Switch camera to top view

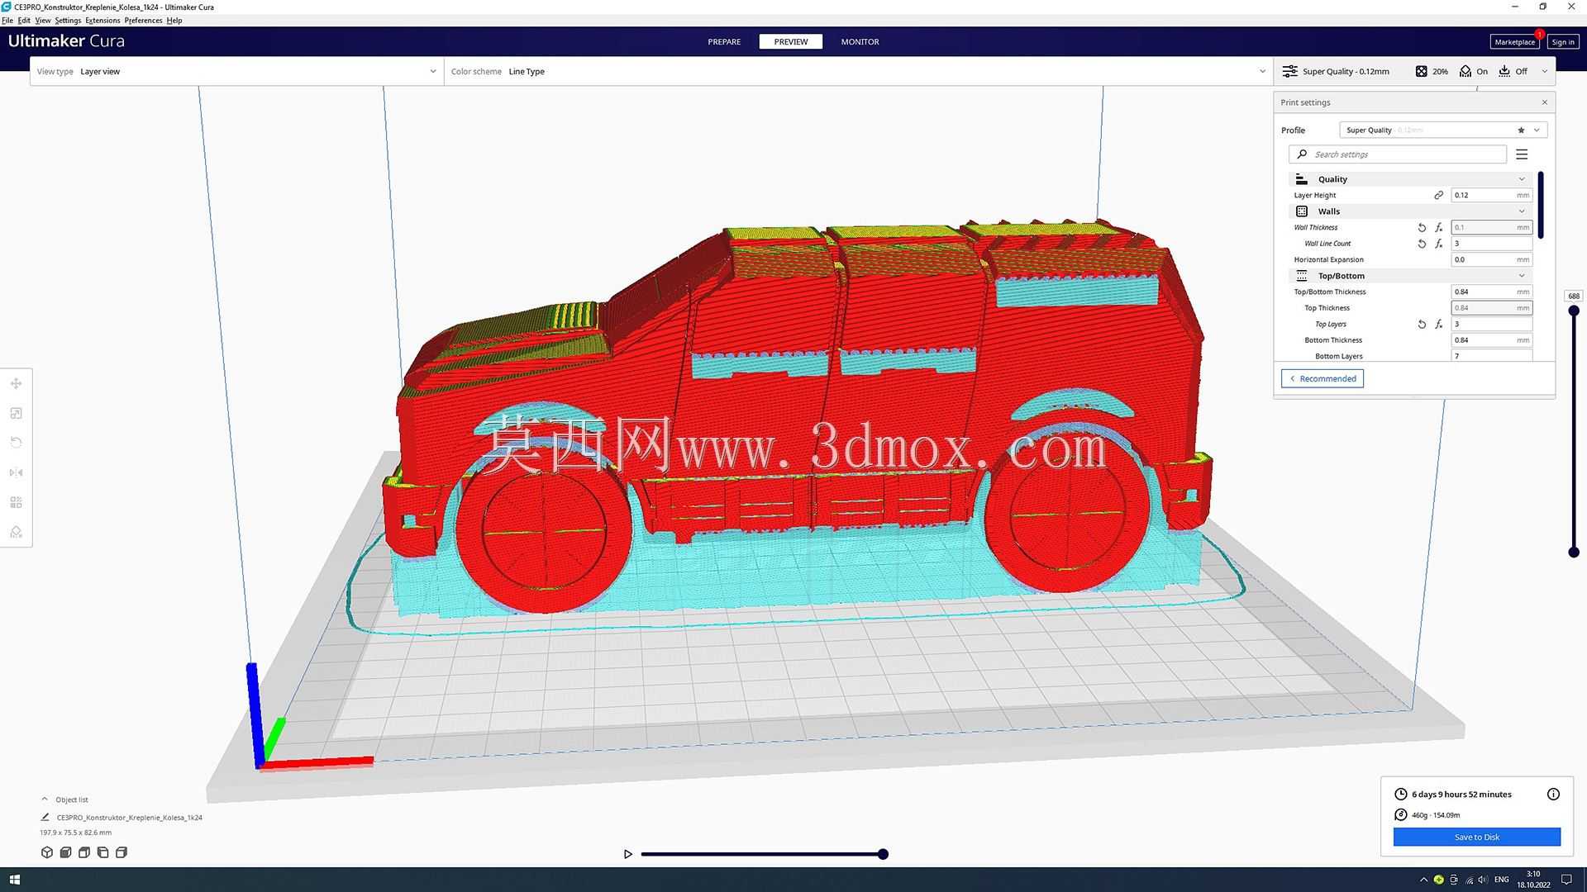coord(83,852)
